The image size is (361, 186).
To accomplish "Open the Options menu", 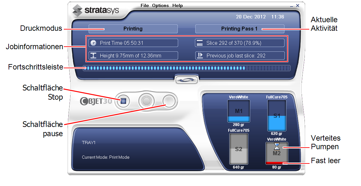I will click(x=160, y=5).
